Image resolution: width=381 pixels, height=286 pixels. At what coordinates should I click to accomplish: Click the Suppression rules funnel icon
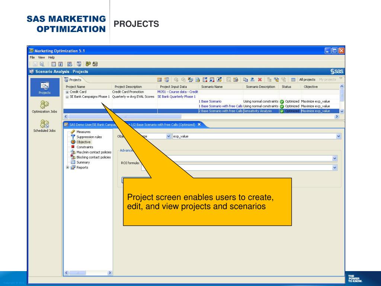point(73,137)
